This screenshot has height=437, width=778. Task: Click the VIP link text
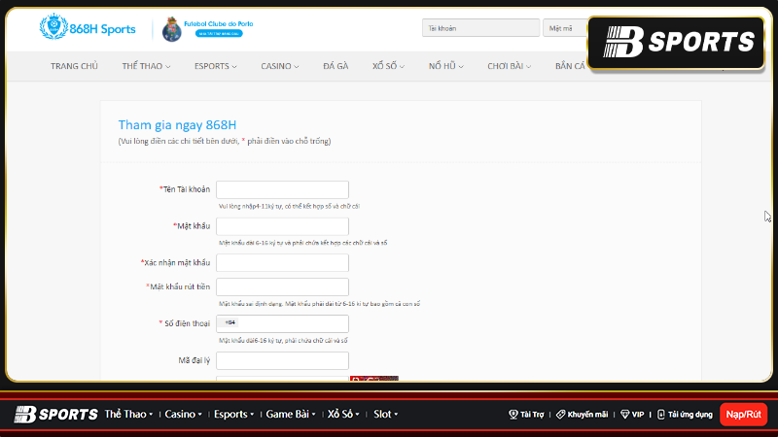click(x=638, y=415)
